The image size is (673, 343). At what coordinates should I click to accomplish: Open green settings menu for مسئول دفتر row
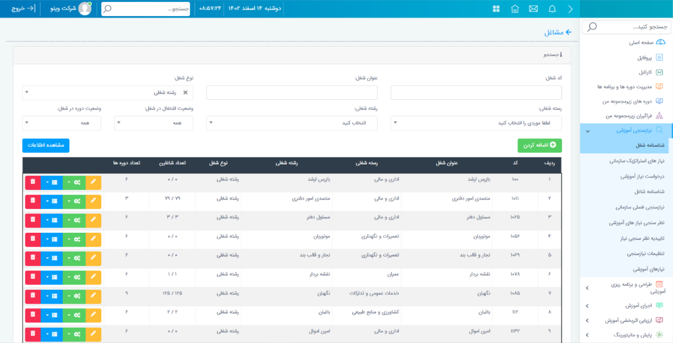74,221
